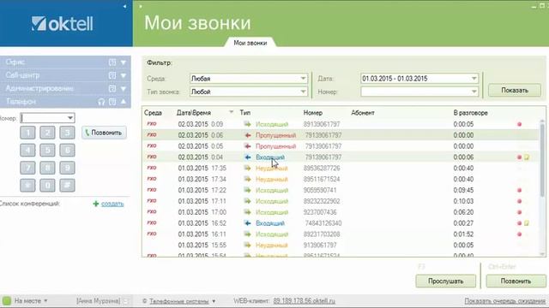Dial keypad digit 5
549x308 pixels.
coord(47,151)
